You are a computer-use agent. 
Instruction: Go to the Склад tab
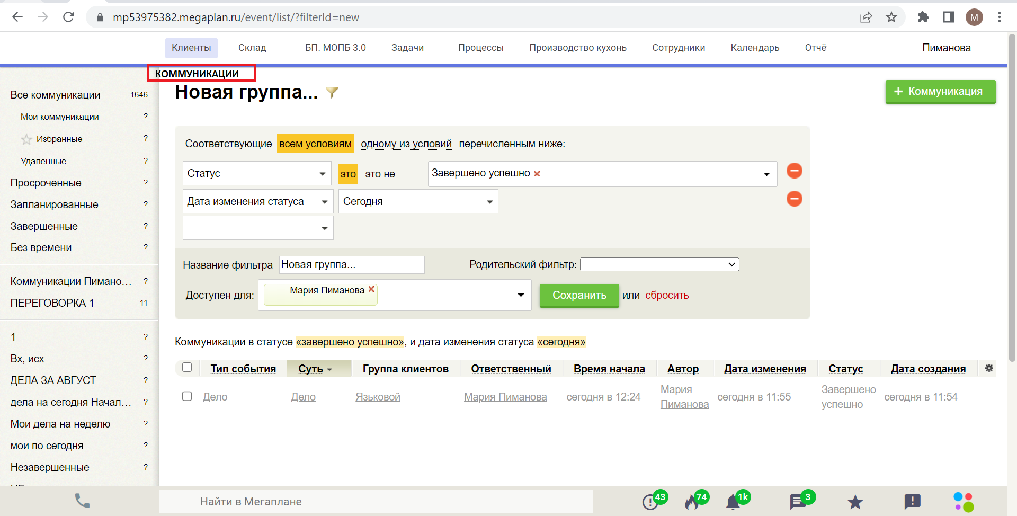(x=252, y=48)
